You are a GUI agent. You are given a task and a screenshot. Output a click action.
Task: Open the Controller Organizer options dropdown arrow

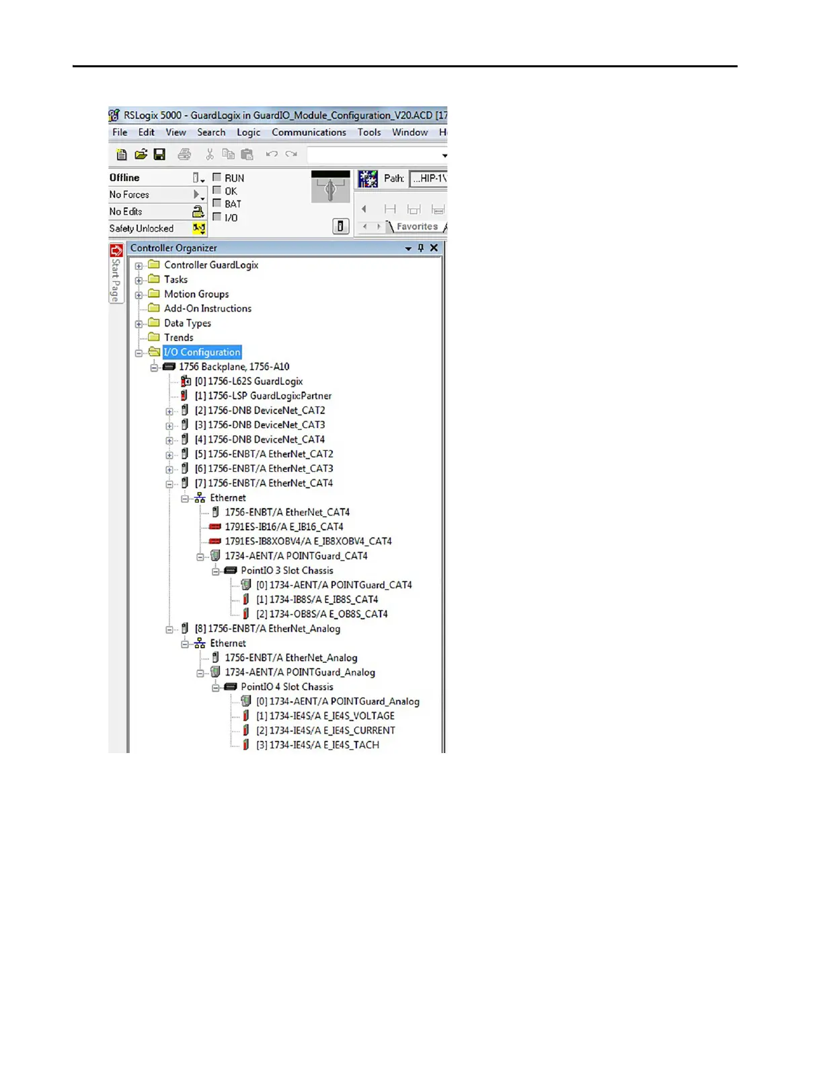[408, 248]
